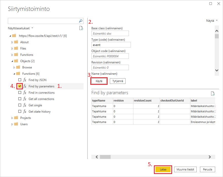This screenshot has width=223, height=177.
Task: Click the Projects folder icon
Action: 16,118
